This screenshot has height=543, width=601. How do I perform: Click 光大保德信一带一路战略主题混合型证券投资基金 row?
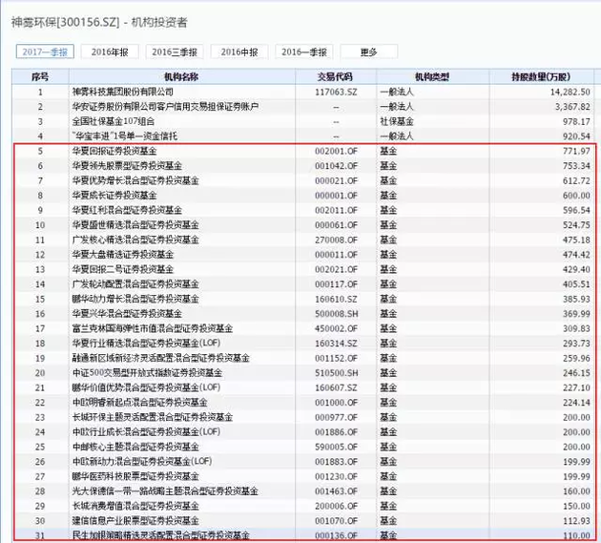(302, 491)
